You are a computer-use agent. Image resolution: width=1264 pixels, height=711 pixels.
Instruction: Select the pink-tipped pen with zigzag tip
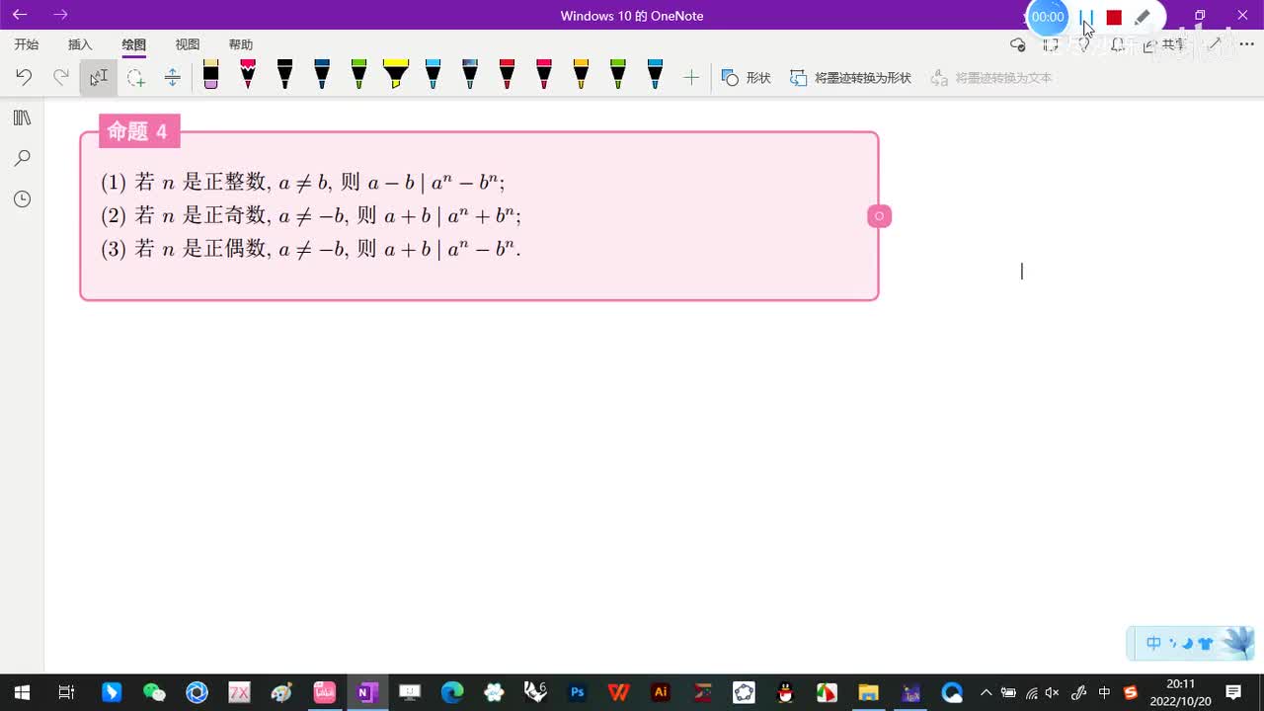(248, 75)
